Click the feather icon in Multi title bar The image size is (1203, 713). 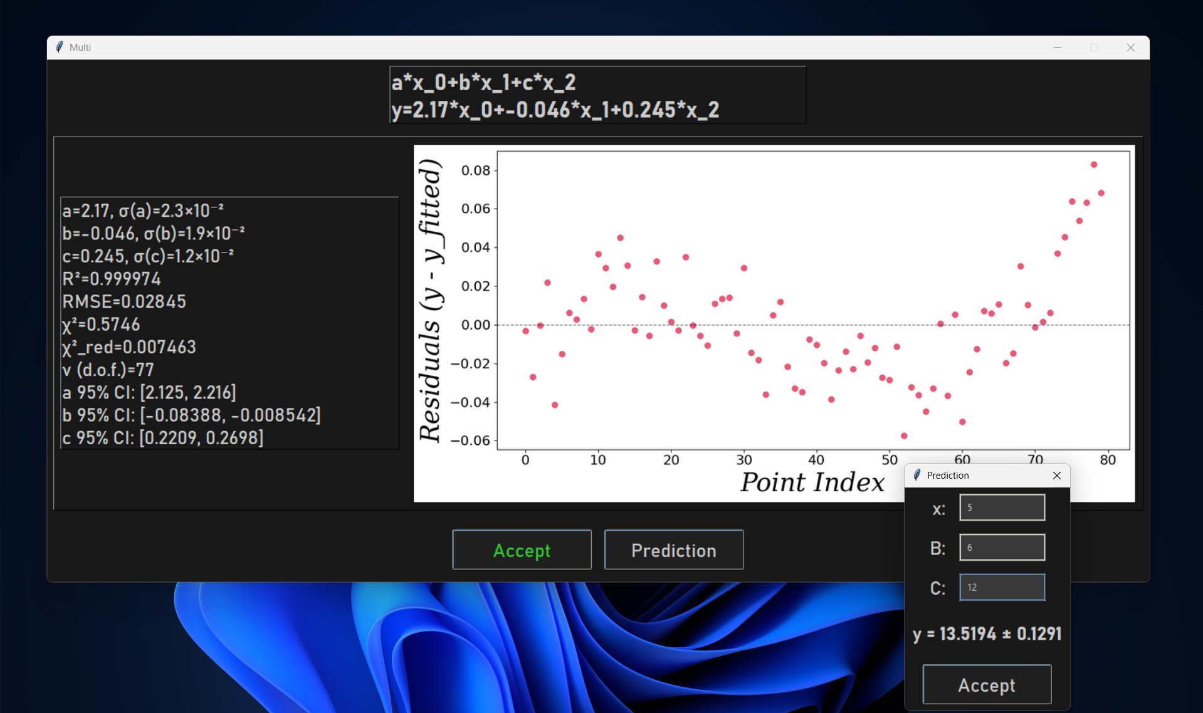point(60,47)
